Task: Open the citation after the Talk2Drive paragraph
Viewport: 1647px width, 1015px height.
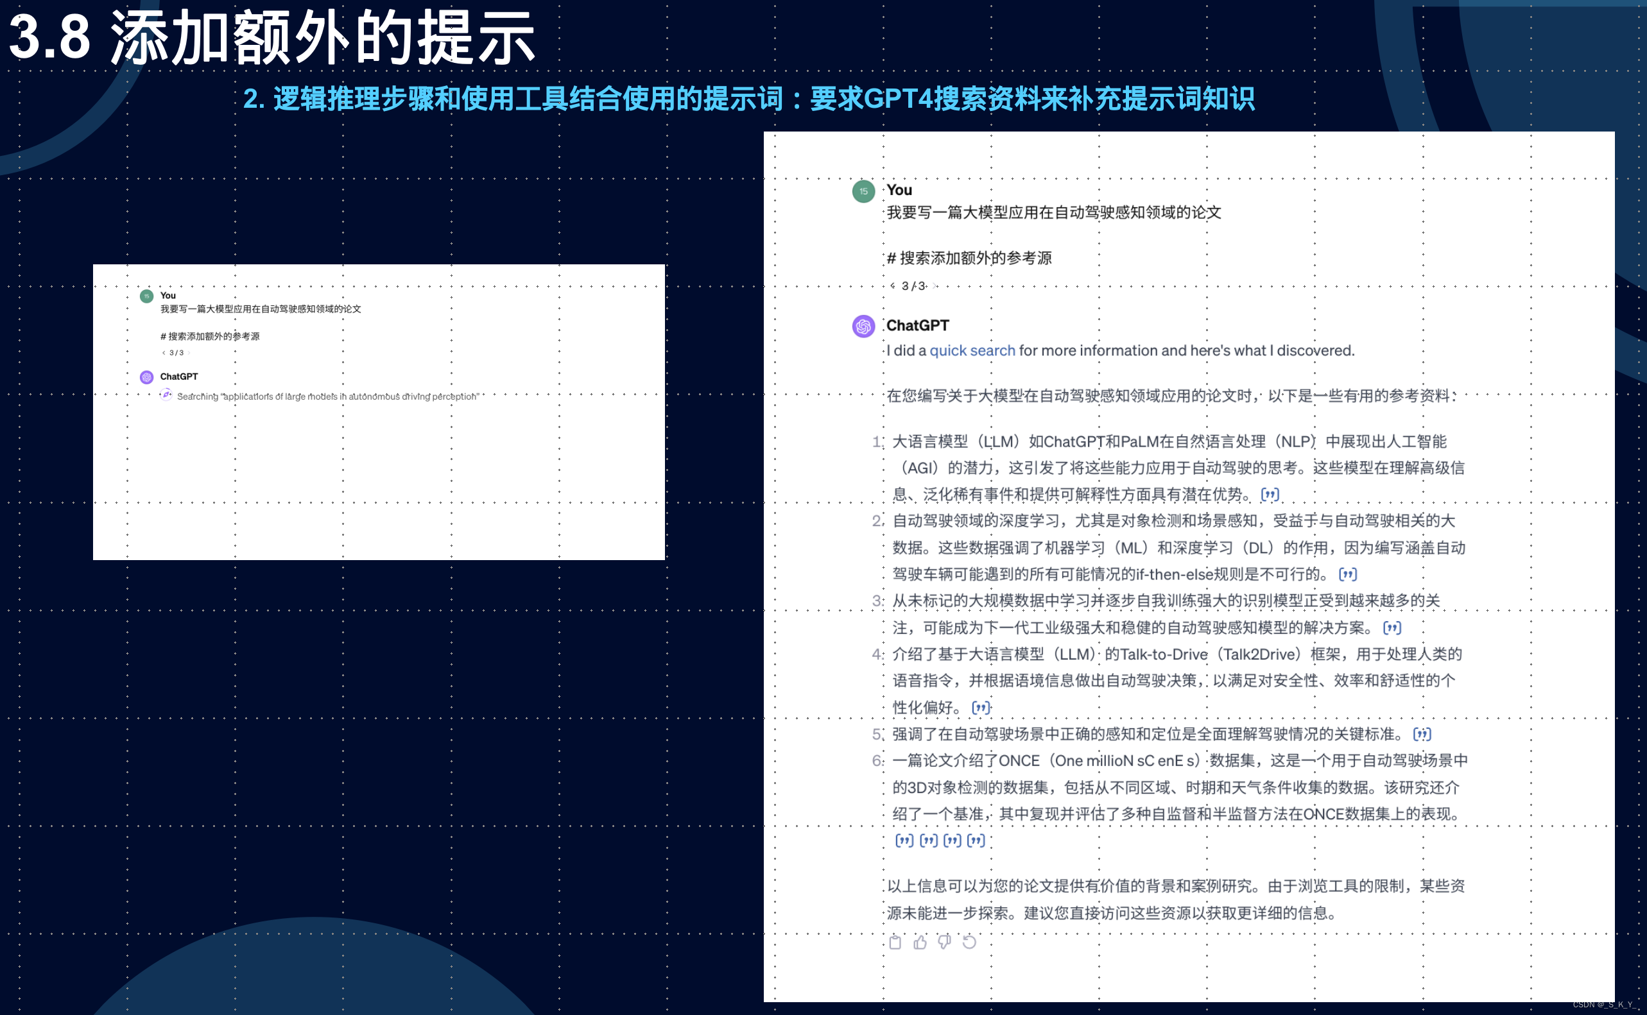Action: click(981, 707)
